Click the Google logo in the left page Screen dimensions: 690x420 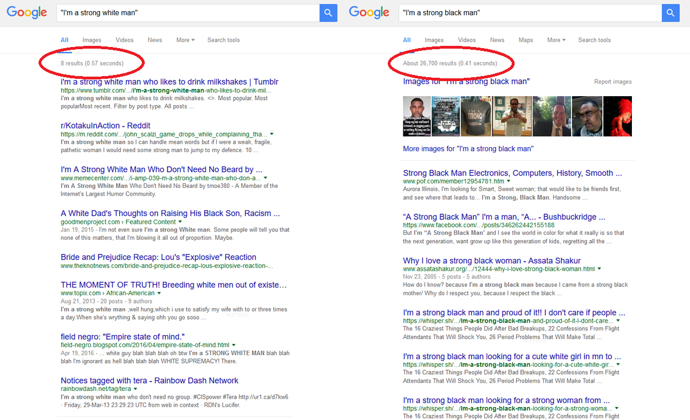click(x=26, y=13)
